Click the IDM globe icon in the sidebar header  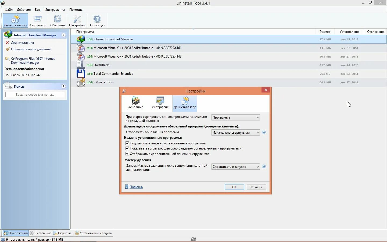tap(8, 34)
